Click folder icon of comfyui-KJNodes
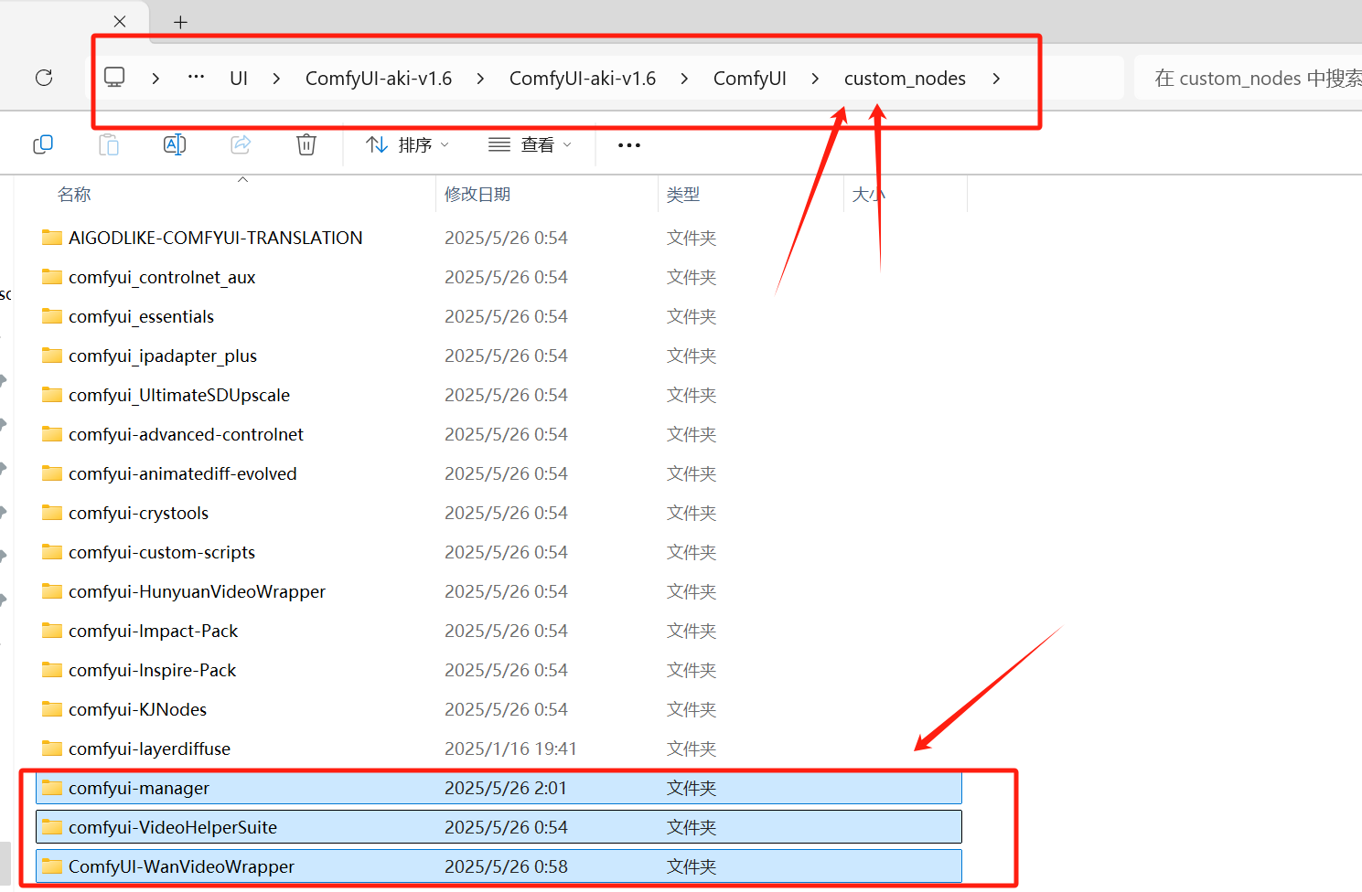Viewport: 1362px width, 892px height. [52, 709]
